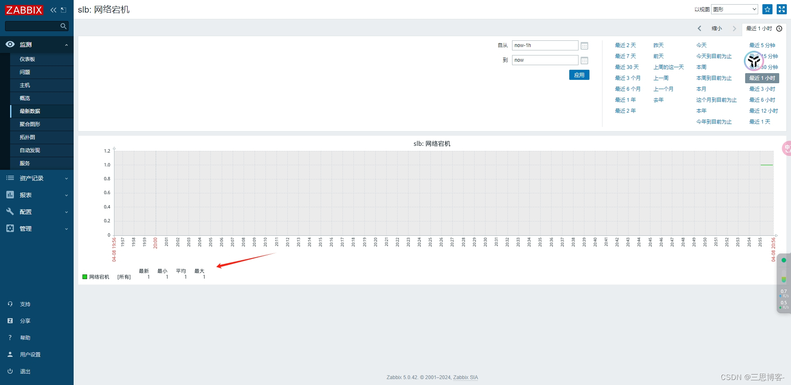The height and width of the screenshot is (385, 791).
Task: Select 昨天 yesterday time range
Action: pyautogui.click(x=658, y=45)
